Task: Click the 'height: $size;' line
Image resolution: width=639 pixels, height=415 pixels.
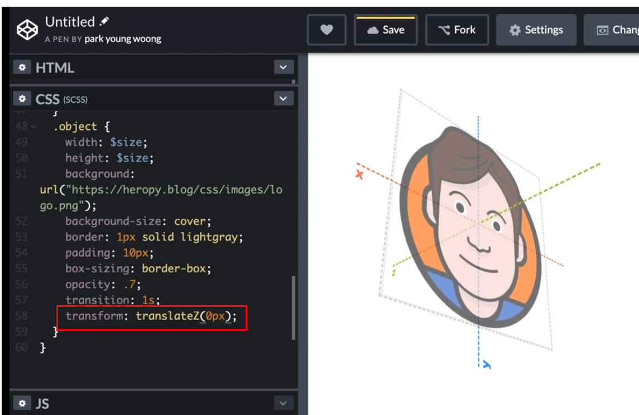Action: click(109, 158)
